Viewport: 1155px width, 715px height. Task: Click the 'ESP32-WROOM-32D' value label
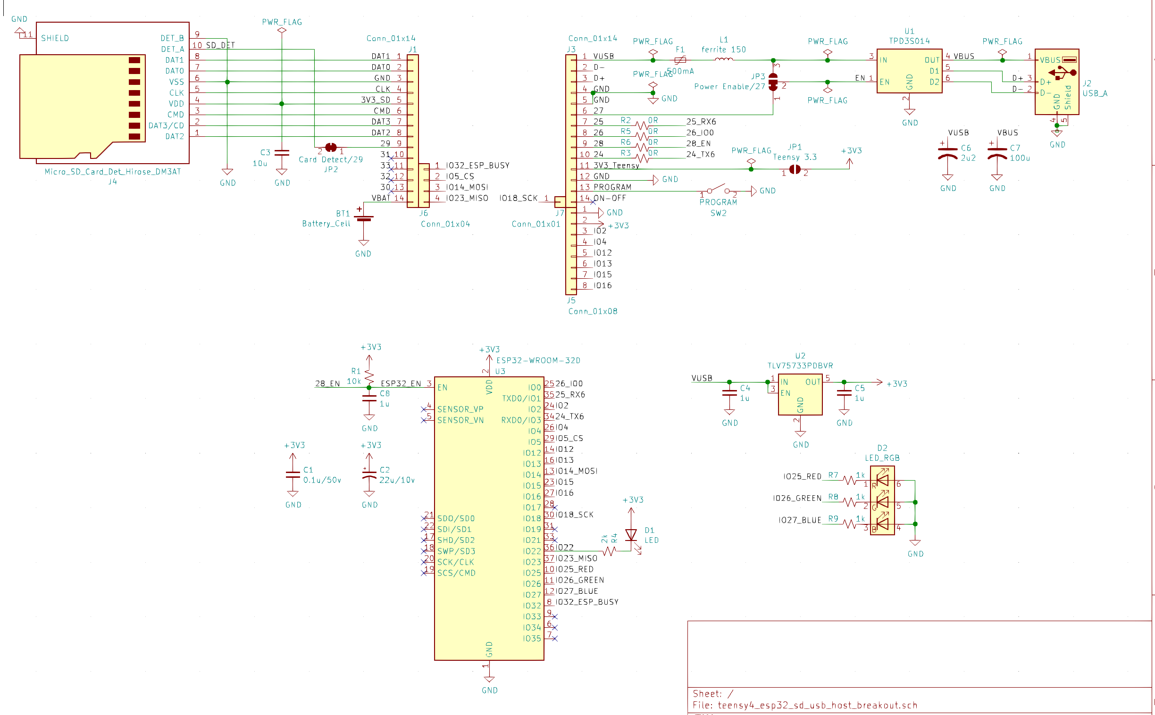pos(538,360)
